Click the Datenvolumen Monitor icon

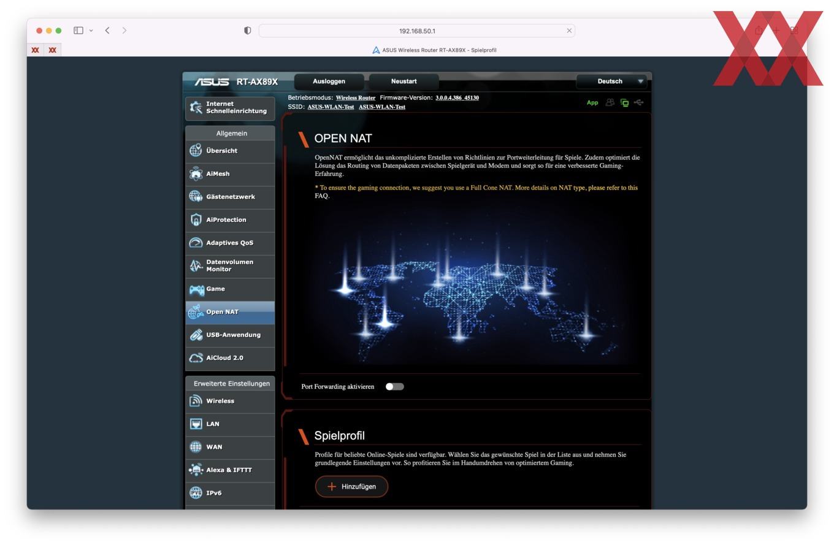click(x=196, y=265)
